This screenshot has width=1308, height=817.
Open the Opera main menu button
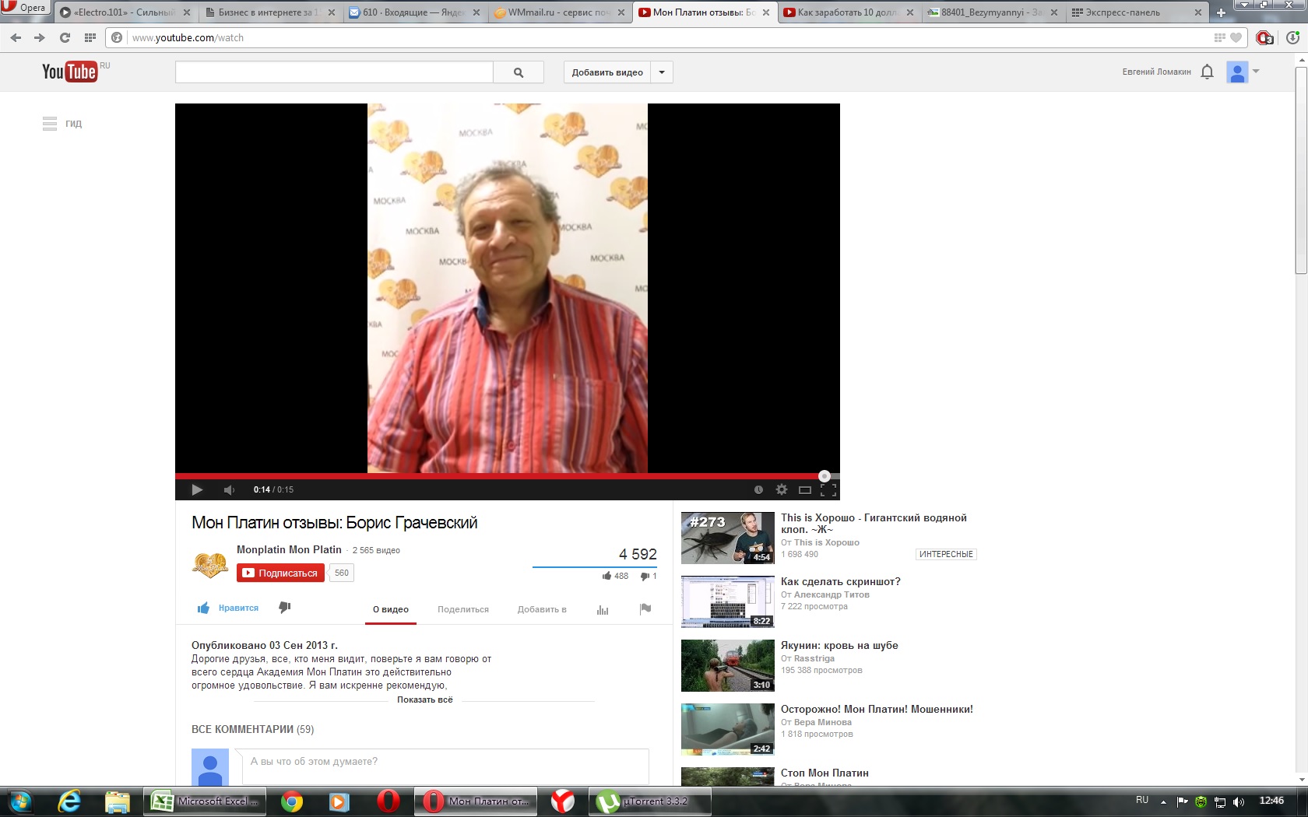[26, 8]
